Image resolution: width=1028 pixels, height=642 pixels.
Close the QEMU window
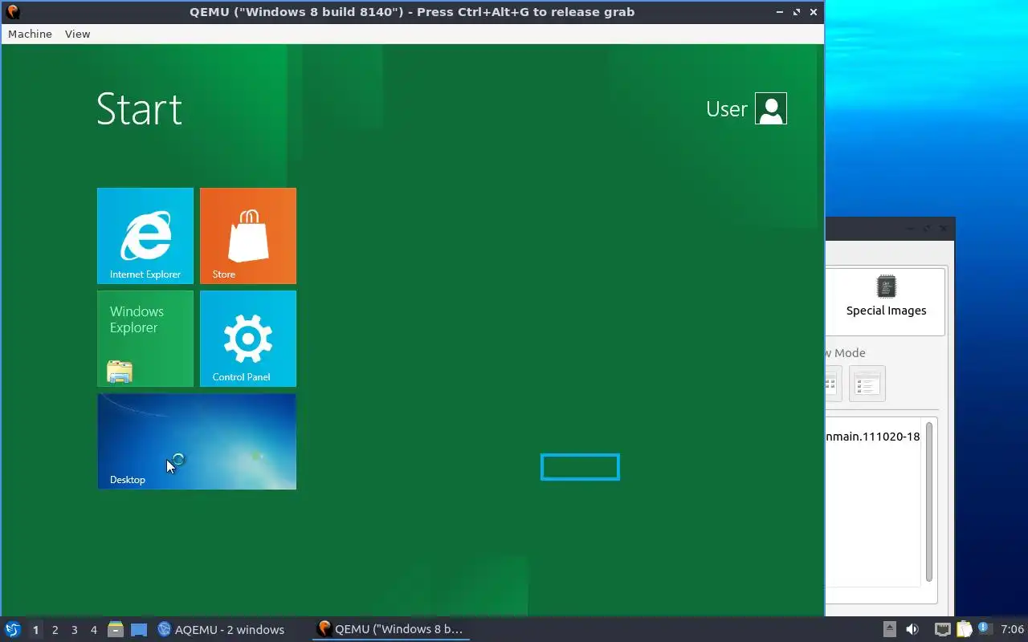coord(814,12)
